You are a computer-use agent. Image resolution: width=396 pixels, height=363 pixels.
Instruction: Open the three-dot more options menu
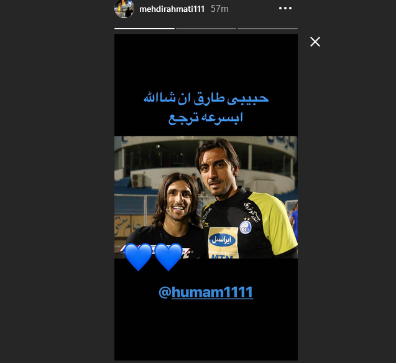click(285, 8)
